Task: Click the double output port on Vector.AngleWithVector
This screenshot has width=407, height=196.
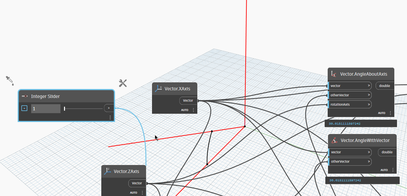Action: coord(387,152)
